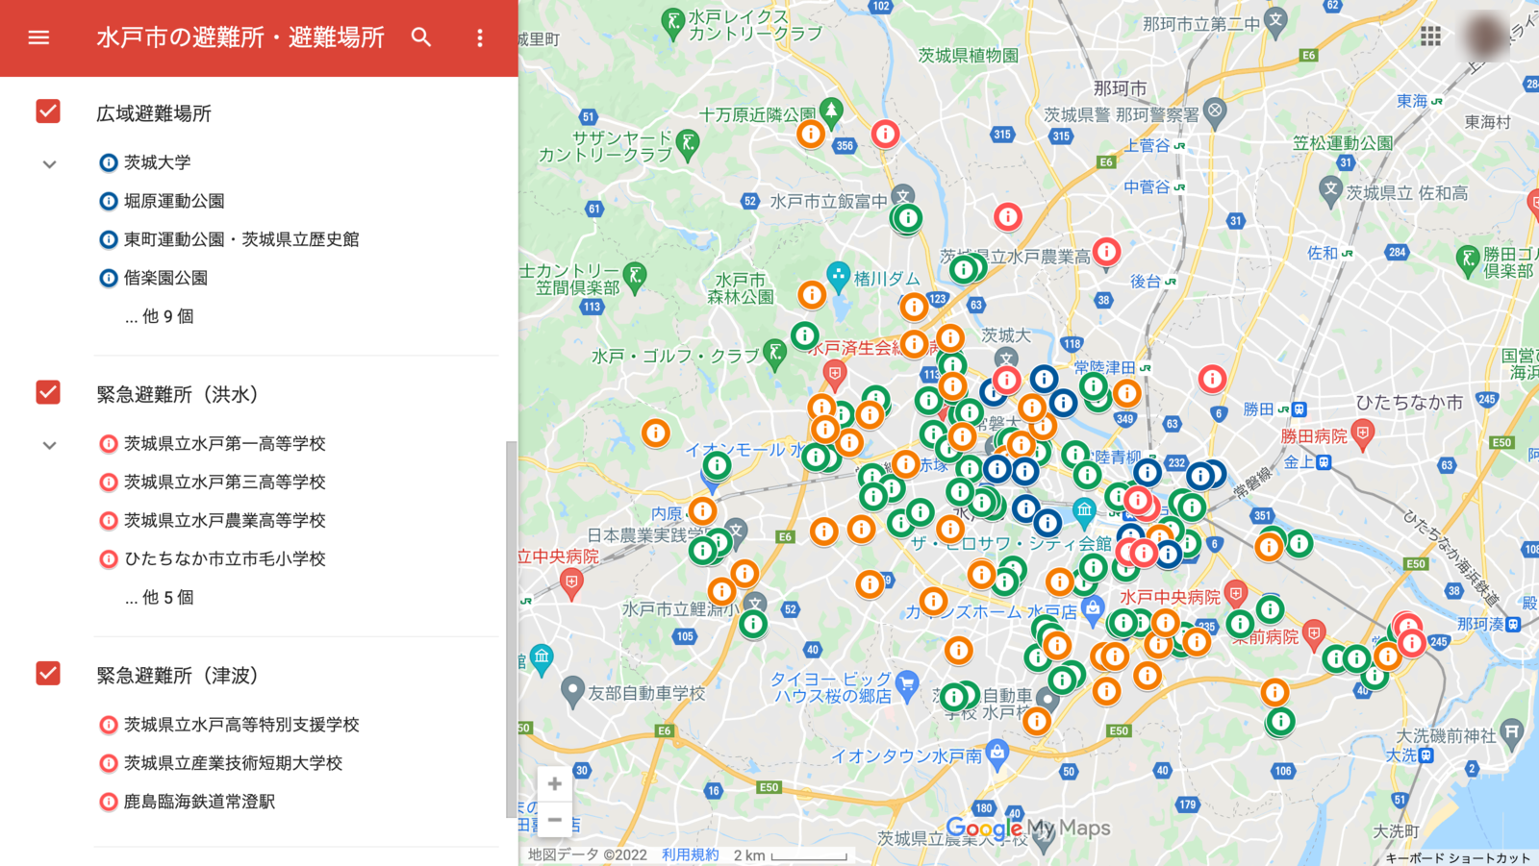Click the sidebar scrollbar
The image size is (1539, 866).
[511, 630]
